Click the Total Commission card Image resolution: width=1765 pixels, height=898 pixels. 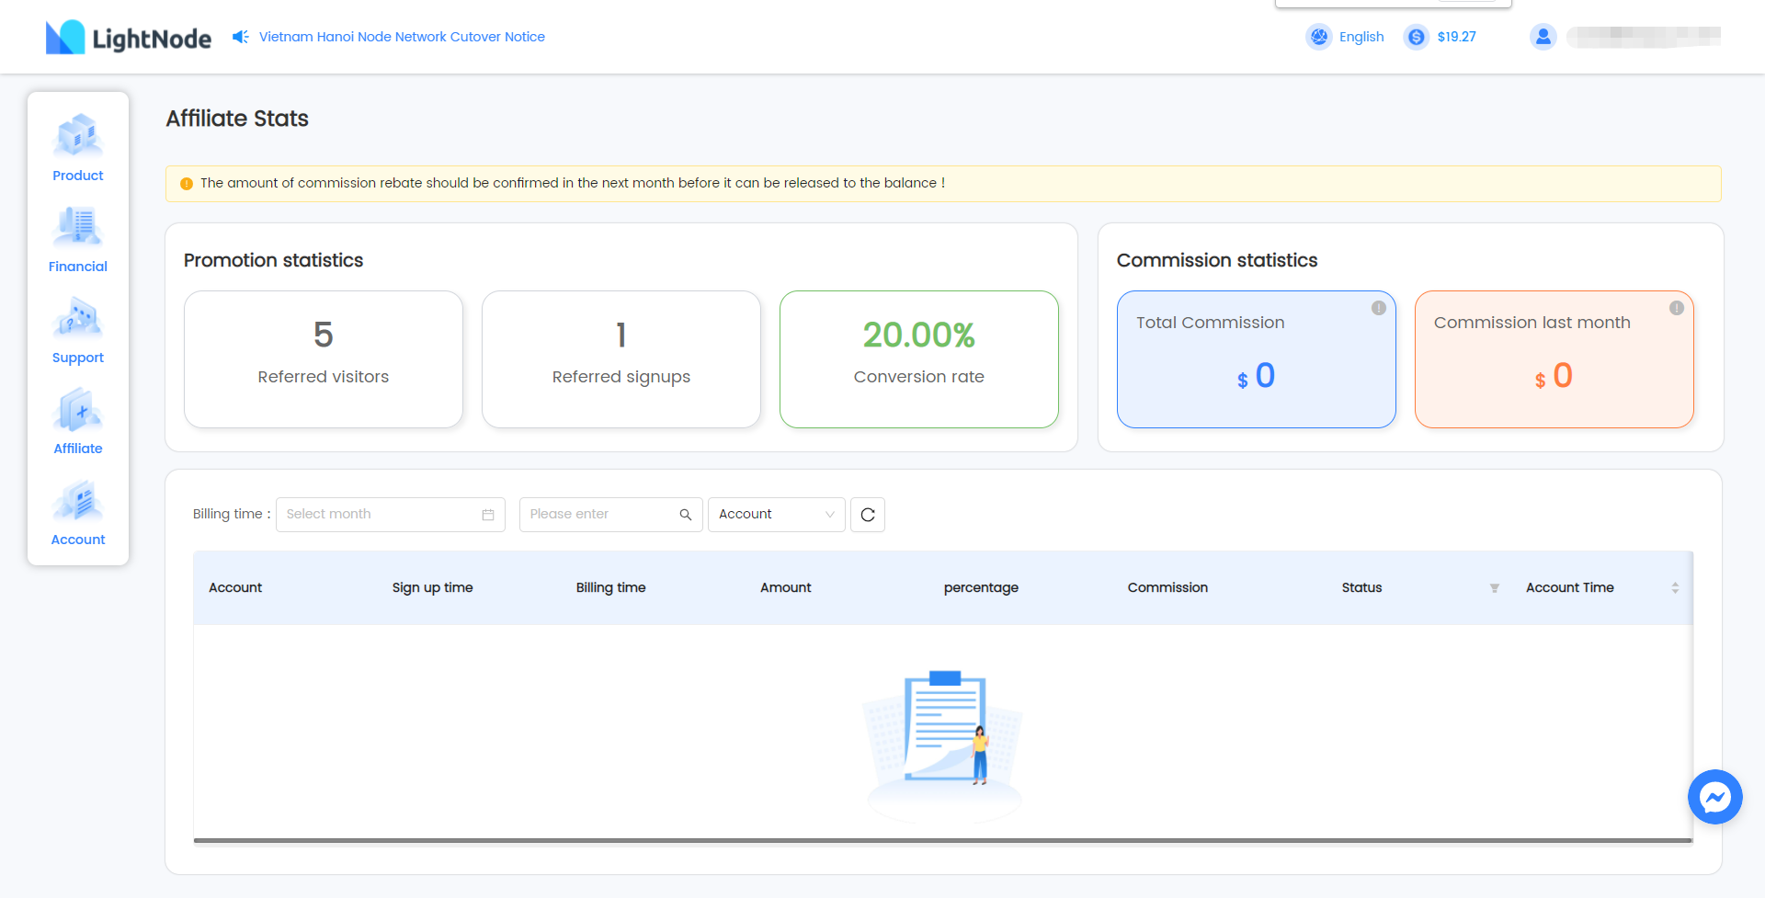tap(1257, 359)
